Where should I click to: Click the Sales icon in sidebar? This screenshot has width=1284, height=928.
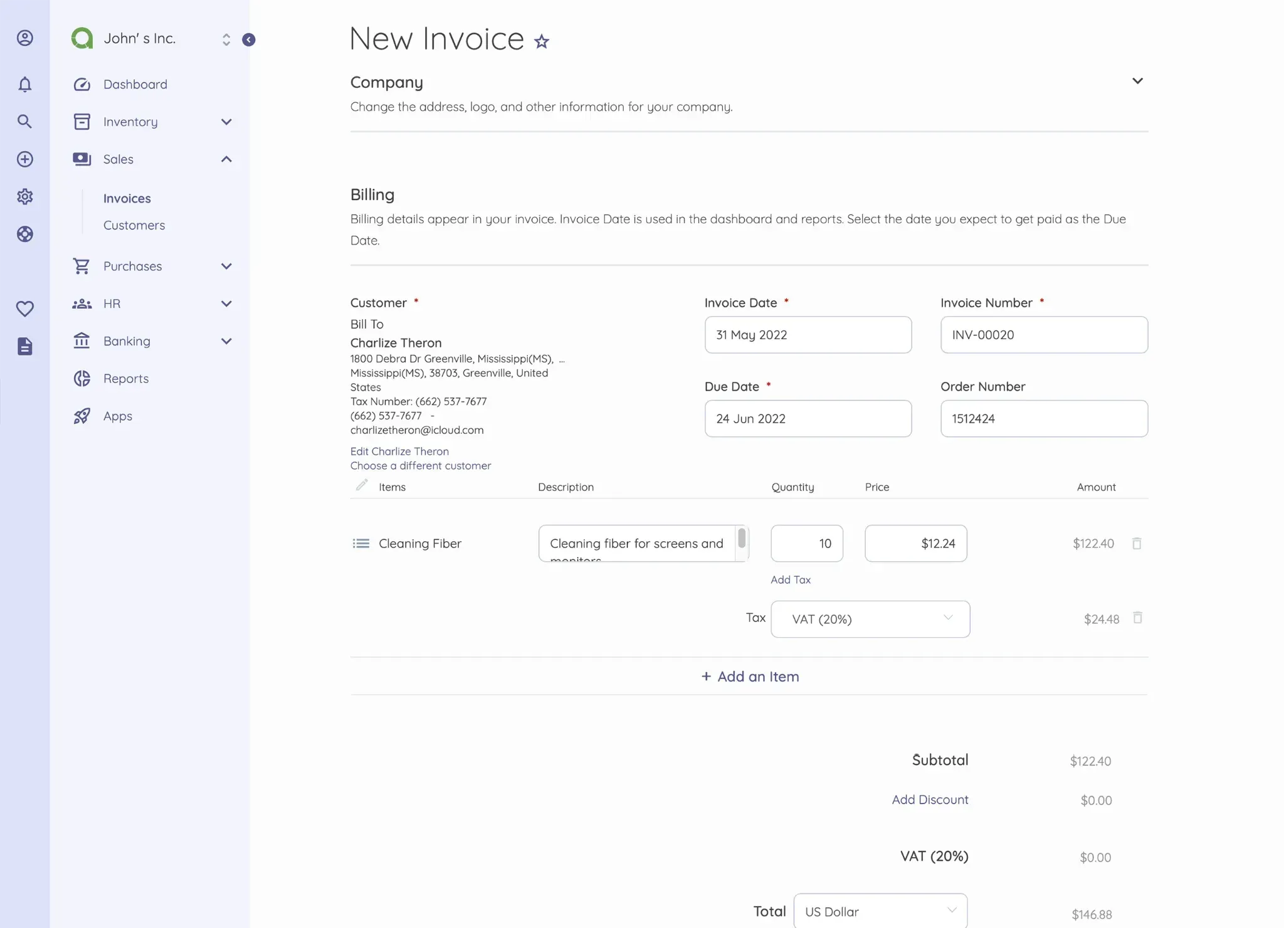(82, 159)
